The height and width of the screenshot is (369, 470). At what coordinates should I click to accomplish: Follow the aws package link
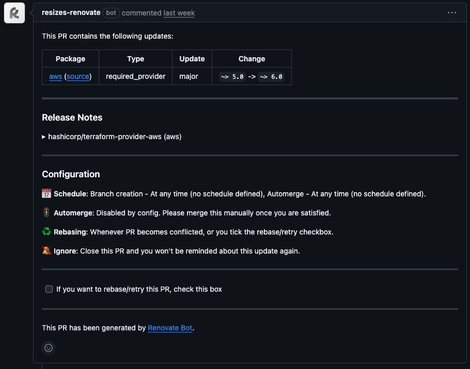(x=55, y=76)
